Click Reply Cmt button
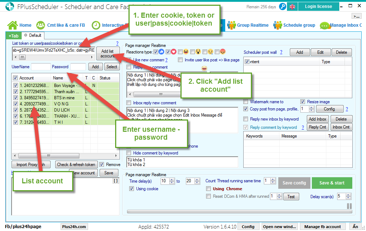 pyautogui.click(x=317, y=127)
